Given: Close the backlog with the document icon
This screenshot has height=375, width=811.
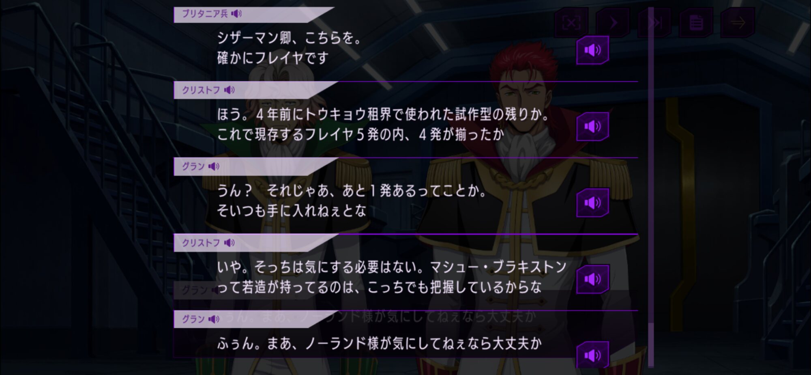Looking at the screenshot, I should click(x=696, y=23).
